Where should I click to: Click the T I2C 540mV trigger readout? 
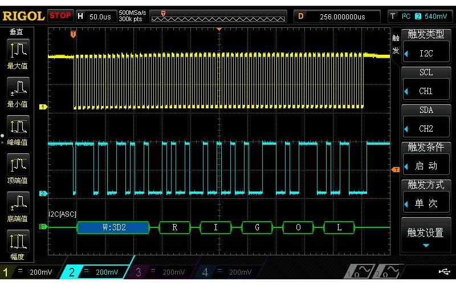(x=420, y=17)
